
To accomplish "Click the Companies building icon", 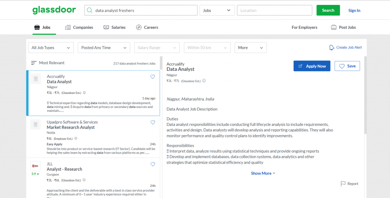I will (68, 27).
